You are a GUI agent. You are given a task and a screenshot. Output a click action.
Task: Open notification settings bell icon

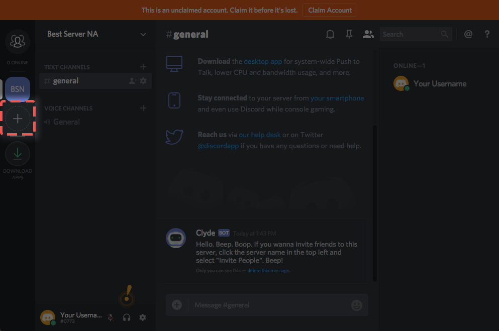coord(330,34)
